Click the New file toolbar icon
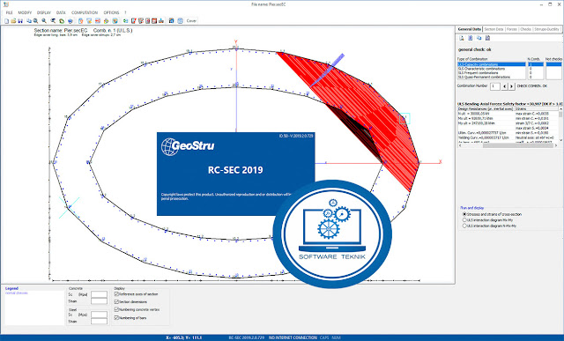This screenshot has height=341, width=564. (6, 21)
